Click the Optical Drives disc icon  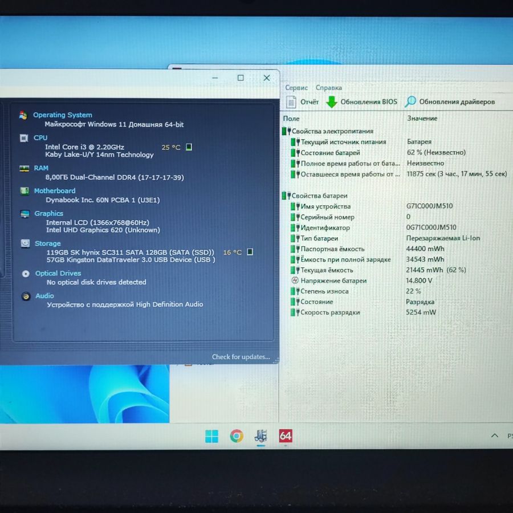[x=26, y=274]
